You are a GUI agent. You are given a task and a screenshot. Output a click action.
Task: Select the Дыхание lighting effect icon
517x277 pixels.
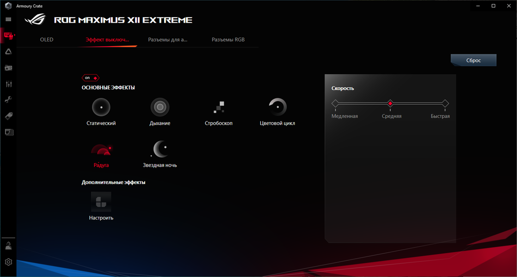(x=160, y=107)
